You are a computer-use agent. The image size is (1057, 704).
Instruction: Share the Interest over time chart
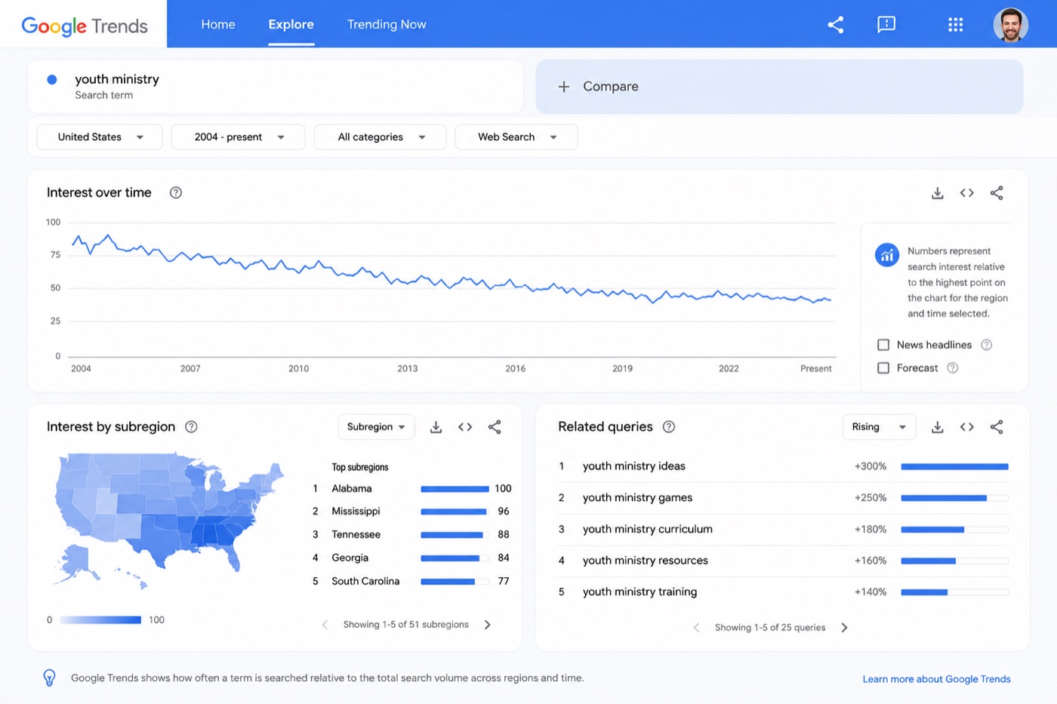997,193
